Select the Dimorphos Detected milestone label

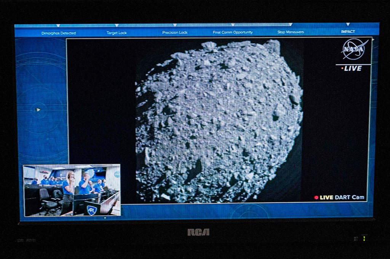tap(58, 33)
